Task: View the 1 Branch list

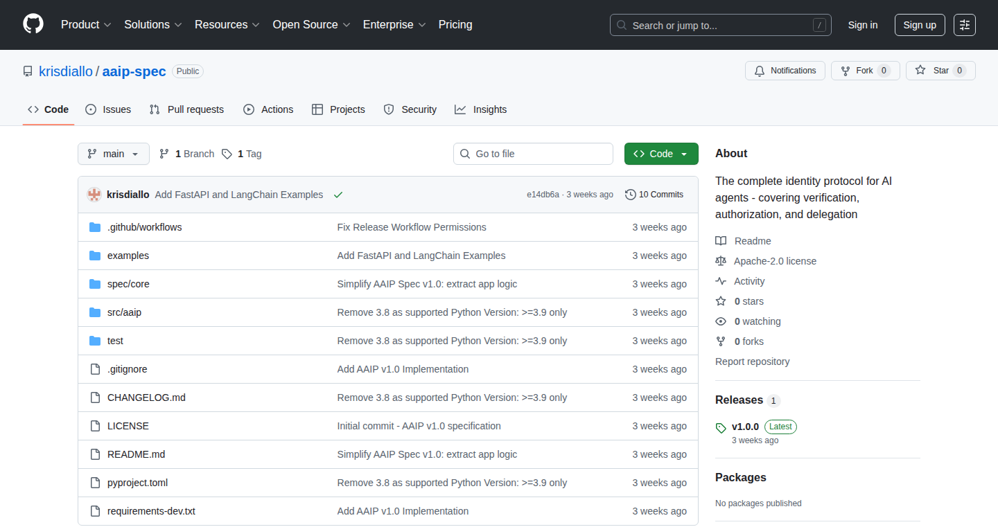Action: click(187, 154)
